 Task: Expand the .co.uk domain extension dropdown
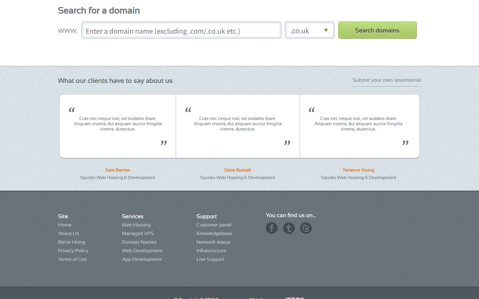pos(310,30)
